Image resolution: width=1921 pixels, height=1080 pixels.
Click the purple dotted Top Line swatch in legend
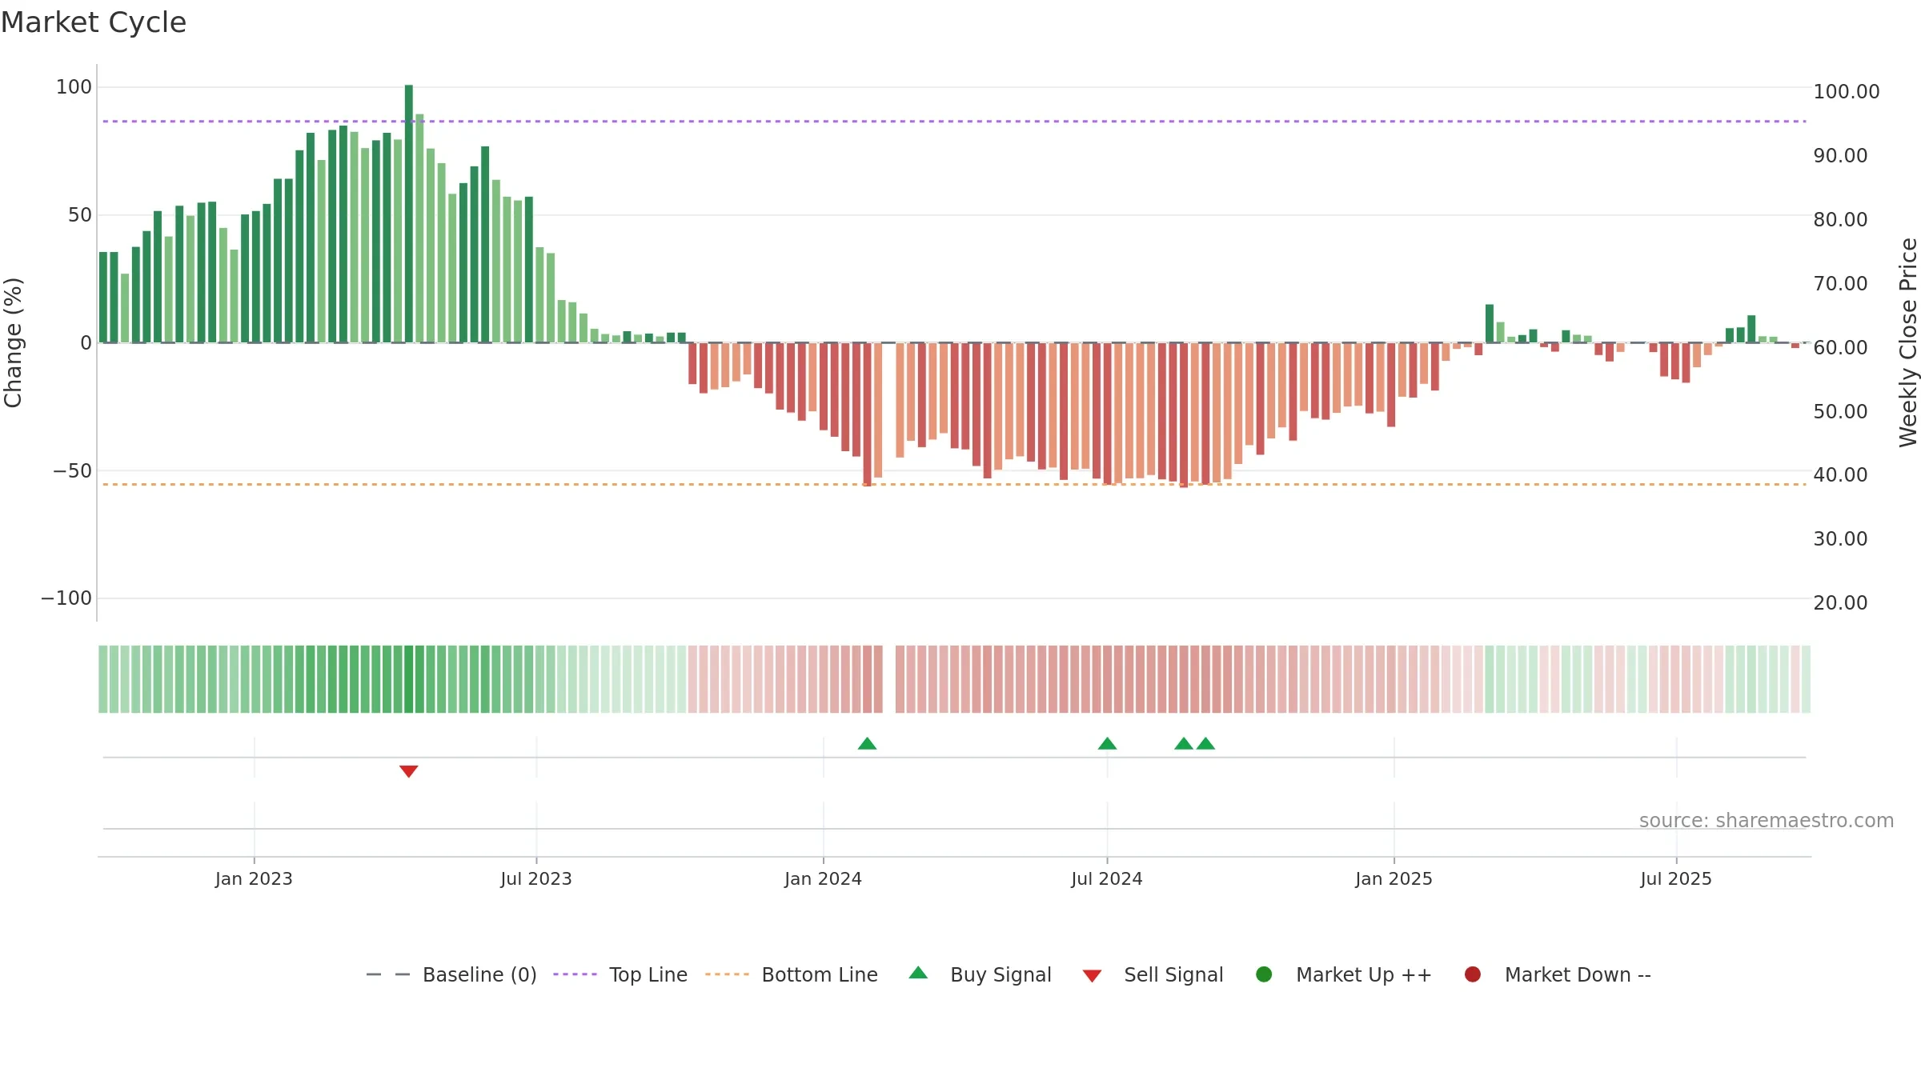pyautogui.click(x=575, y=974)
